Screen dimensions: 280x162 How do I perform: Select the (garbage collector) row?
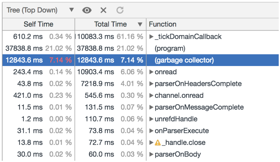coord(140,60)
